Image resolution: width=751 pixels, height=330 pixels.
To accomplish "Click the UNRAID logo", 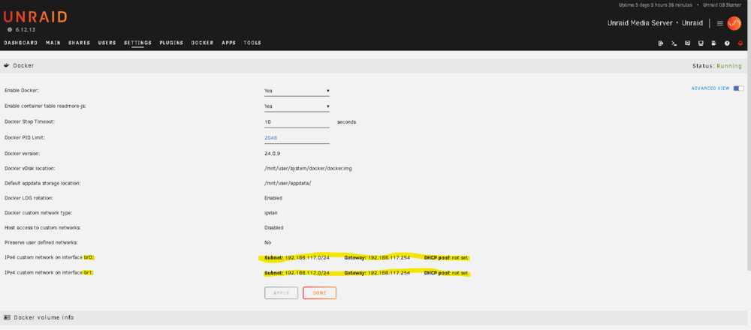I will coord(35,17).
